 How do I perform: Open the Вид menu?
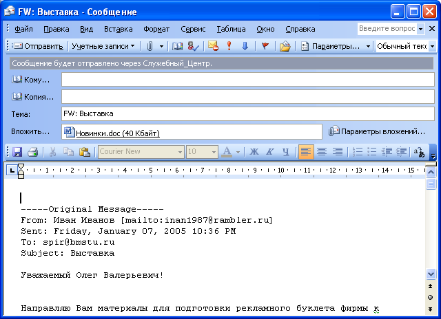pyautogui.click(x=87, y=29)
